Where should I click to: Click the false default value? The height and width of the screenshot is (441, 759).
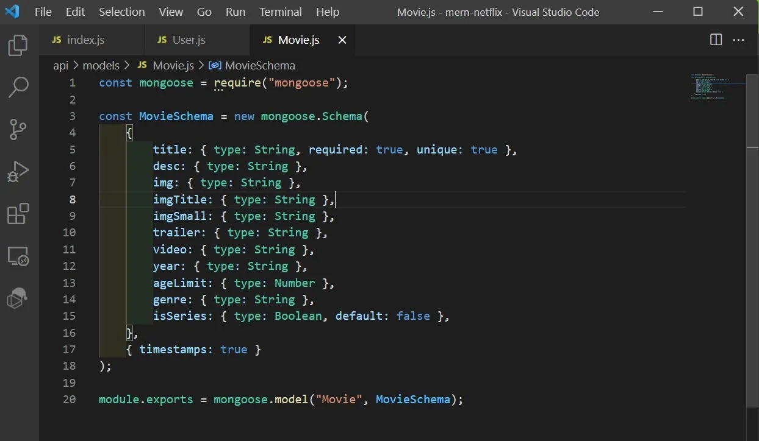pos(413,316)
